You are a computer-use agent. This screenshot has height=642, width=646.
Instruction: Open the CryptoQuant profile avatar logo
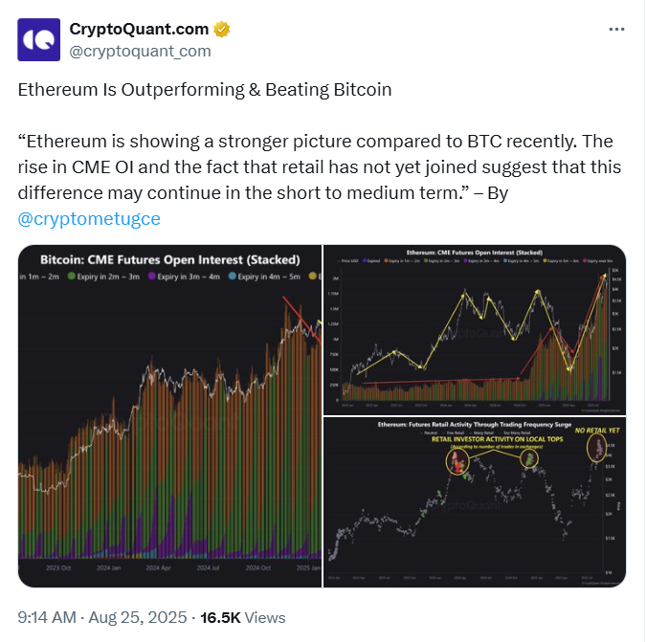pos(38,39)
